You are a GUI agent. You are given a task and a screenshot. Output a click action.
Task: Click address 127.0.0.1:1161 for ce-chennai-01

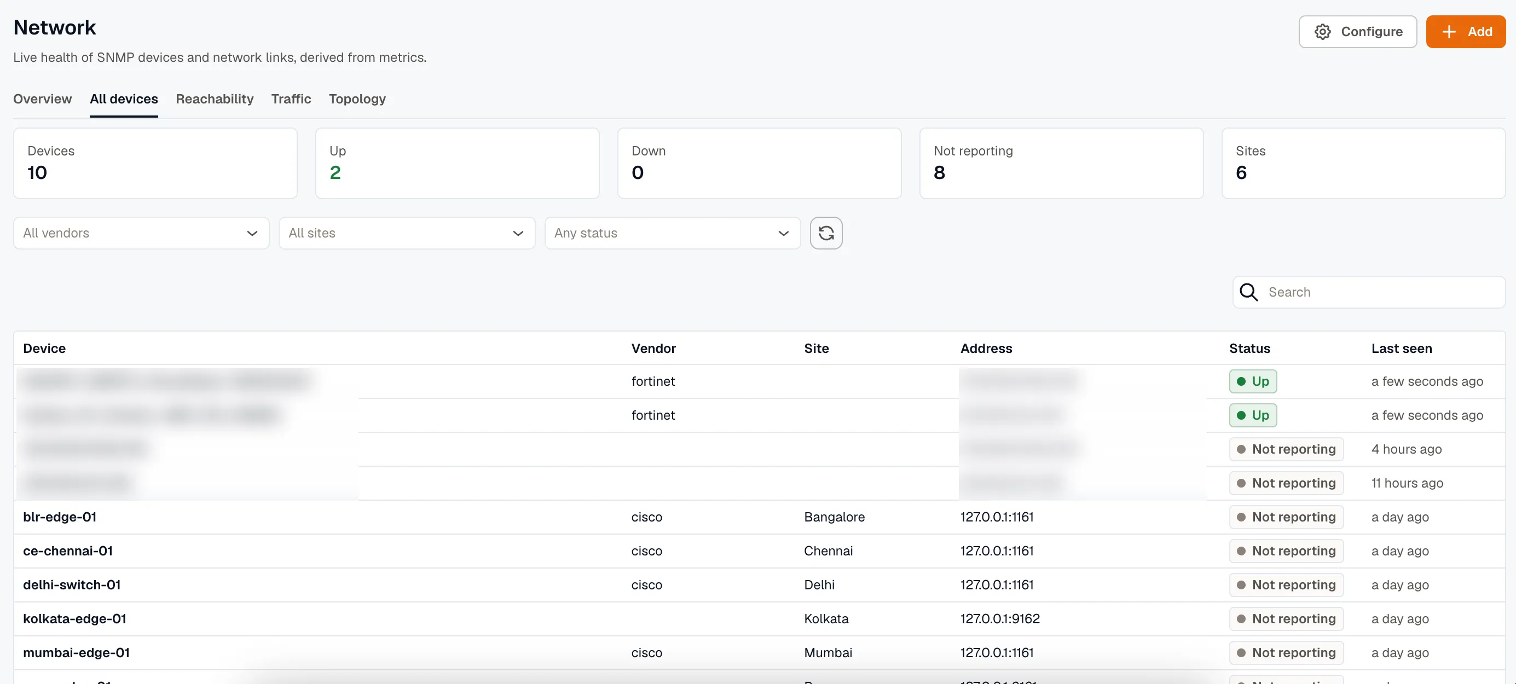tap(997, 551)
